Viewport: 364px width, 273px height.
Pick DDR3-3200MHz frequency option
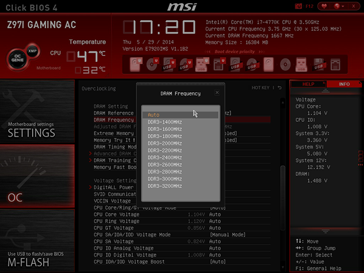click(180, 186)
